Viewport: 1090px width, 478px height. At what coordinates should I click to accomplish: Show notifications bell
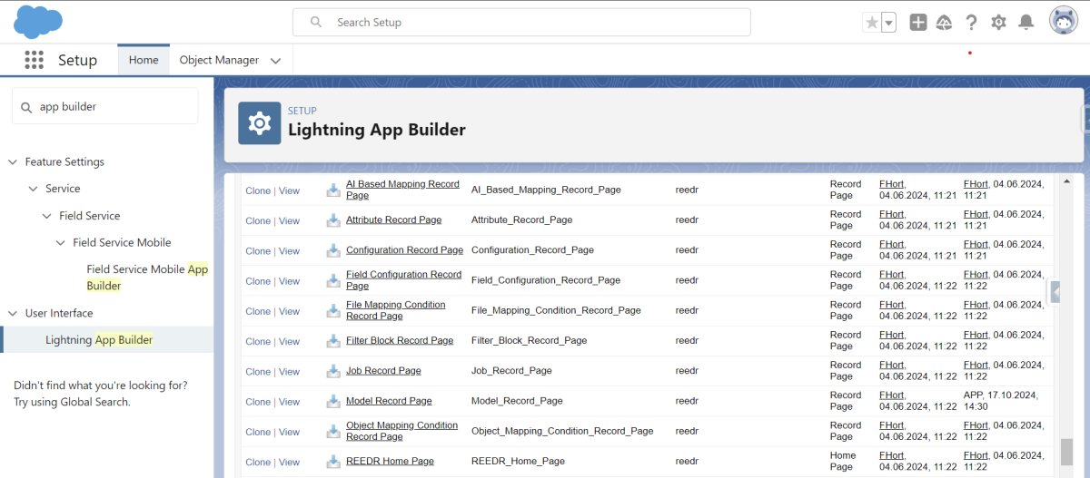(1026, 23)
